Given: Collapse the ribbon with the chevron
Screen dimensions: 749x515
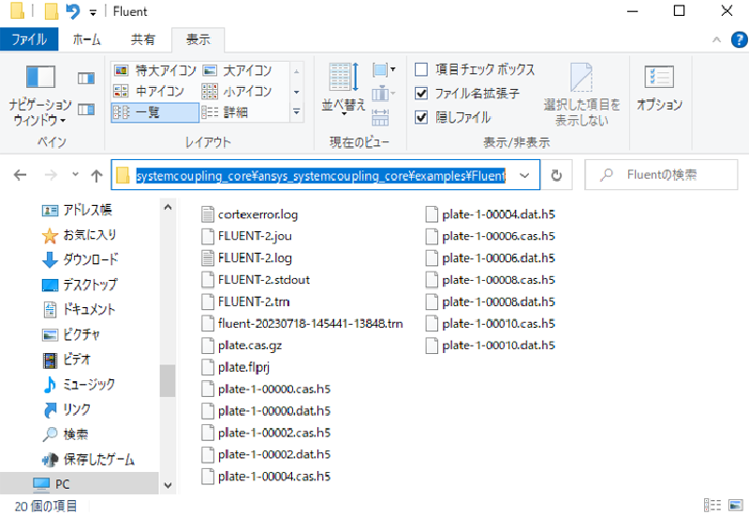Looking at the screenshot, I should [714, 39].
